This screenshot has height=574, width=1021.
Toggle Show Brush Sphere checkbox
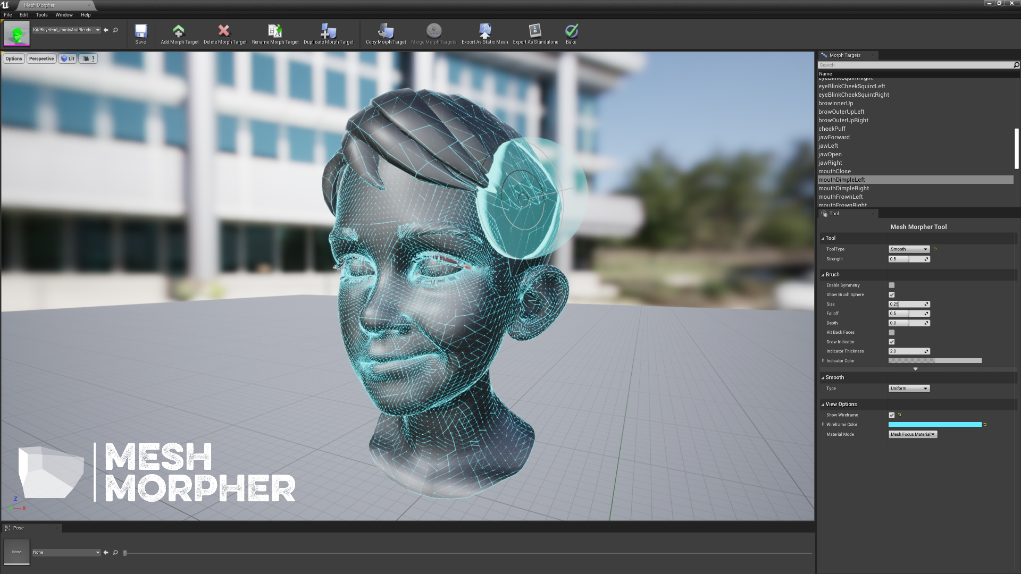(891, 294)
